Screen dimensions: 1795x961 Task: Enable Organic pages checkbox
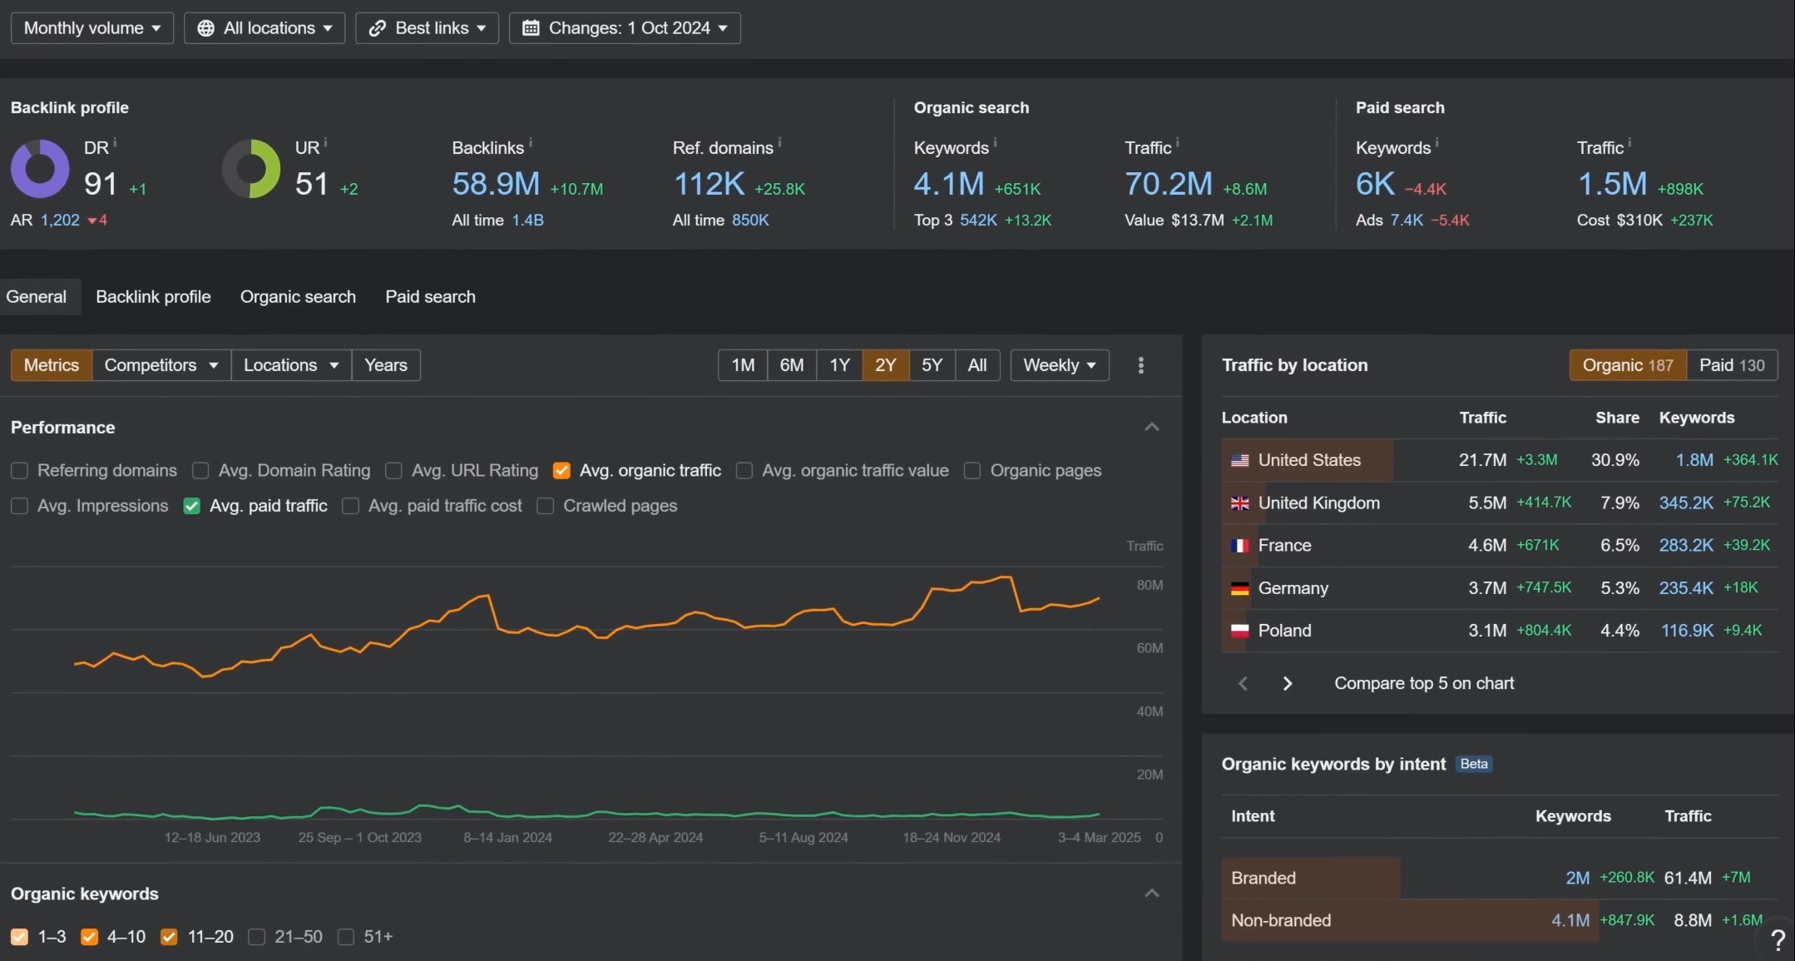972,471
